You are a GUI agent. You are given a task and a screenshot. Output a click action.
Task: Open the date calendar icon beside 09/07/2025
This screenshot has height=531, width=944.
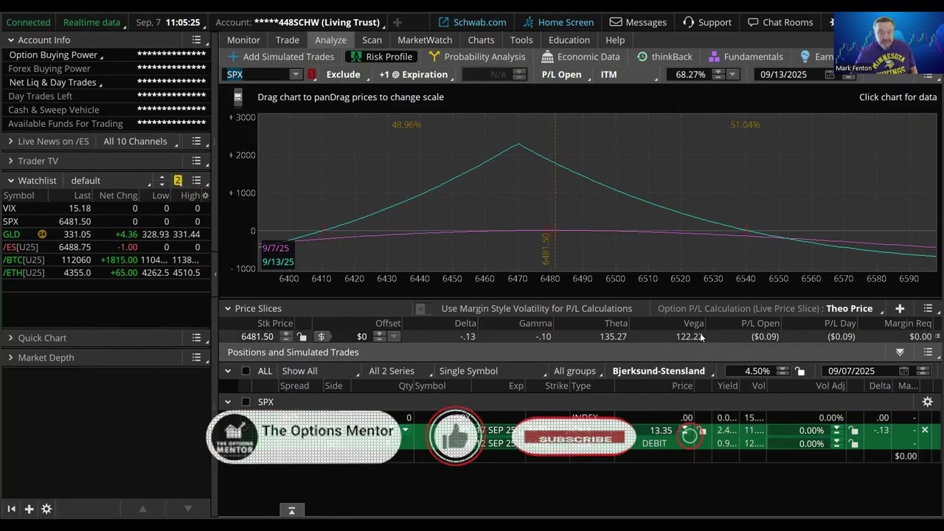[x=903, y=371]
